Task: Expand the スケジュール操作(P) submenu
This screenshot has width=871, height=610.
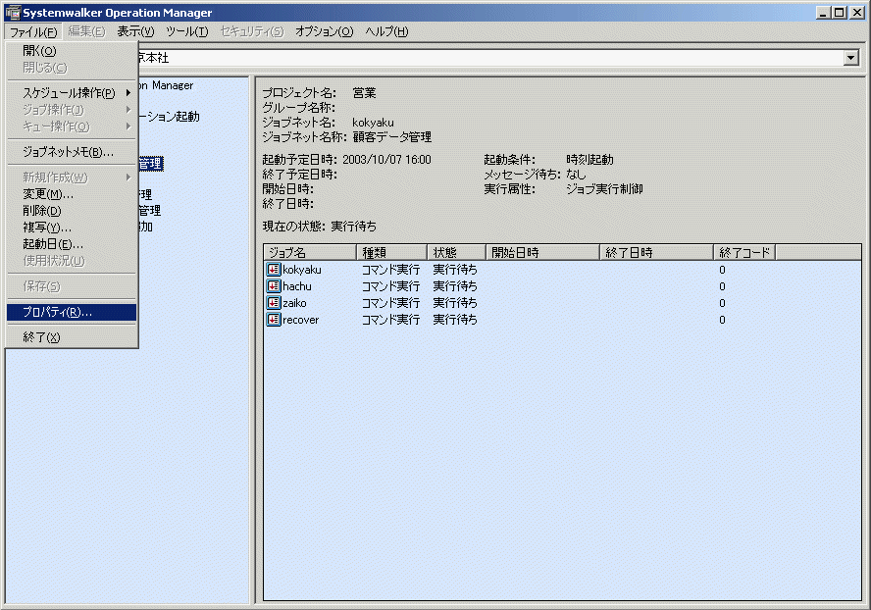Action: point(71,93)
